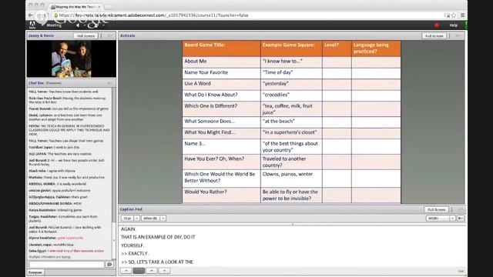Click the 'What You Might Find...' cell
The image size is (493, 277).
tap(221, 133)
